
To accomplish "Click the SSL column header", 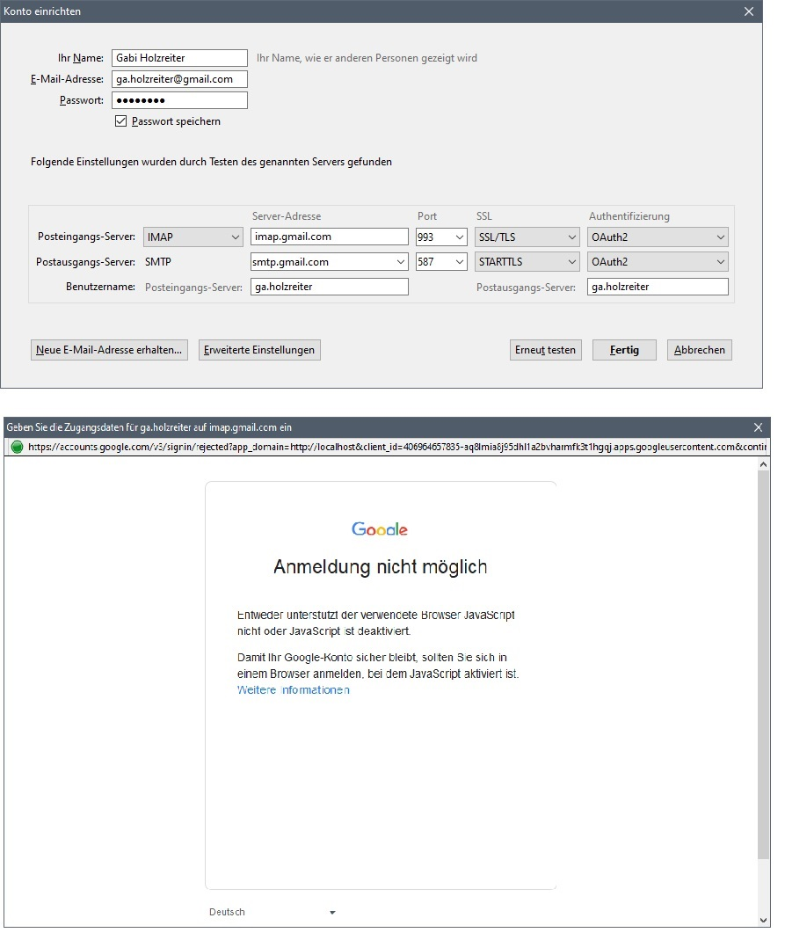I will click(484, 216).
